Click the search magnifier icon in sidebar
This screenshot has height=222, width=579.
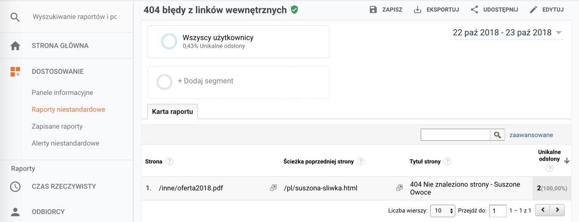[15, 17]
